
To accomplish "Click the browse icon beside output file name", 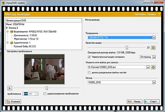I will [x=153, y=67].
